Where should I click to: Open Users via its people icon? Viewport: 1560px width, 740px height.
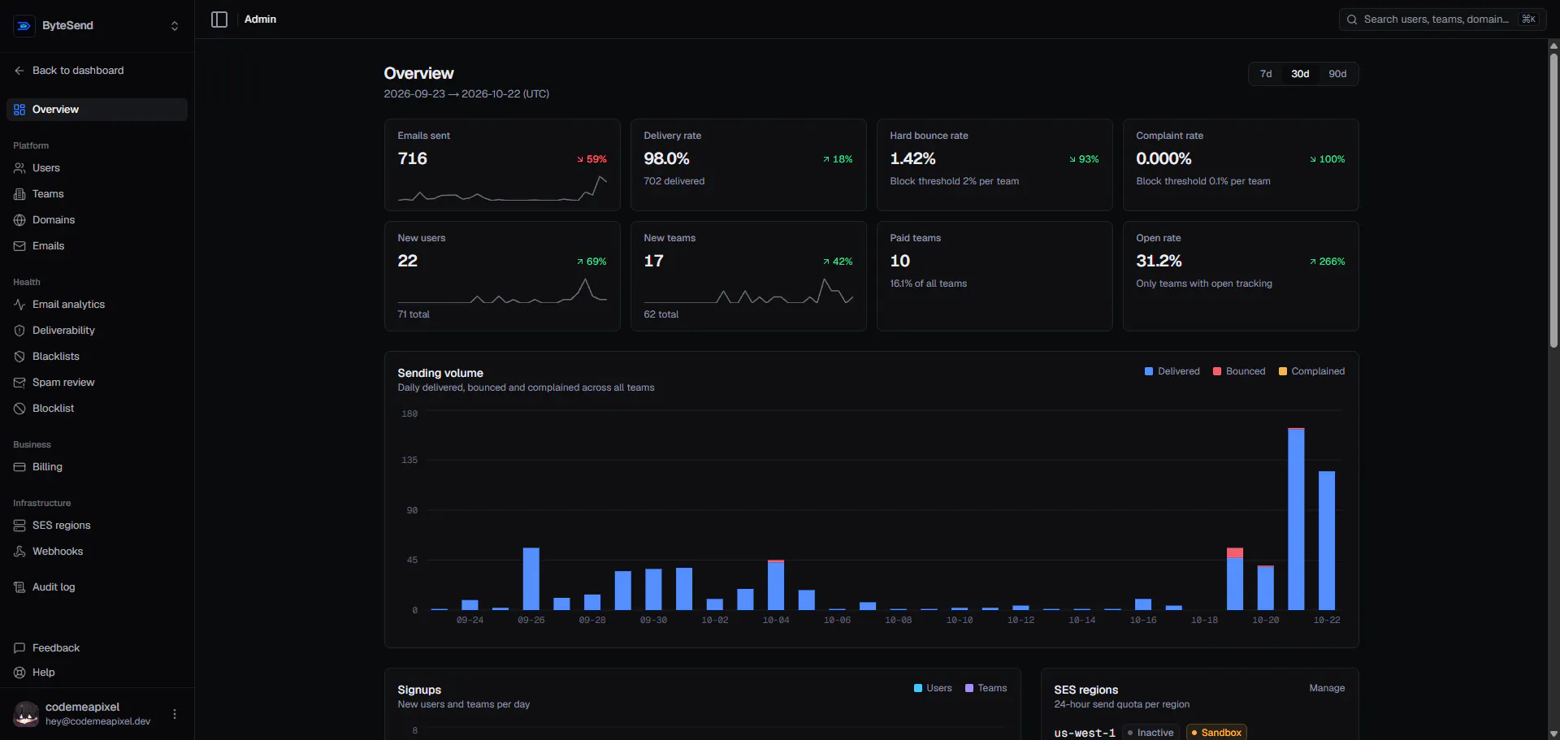click(19, 168)
